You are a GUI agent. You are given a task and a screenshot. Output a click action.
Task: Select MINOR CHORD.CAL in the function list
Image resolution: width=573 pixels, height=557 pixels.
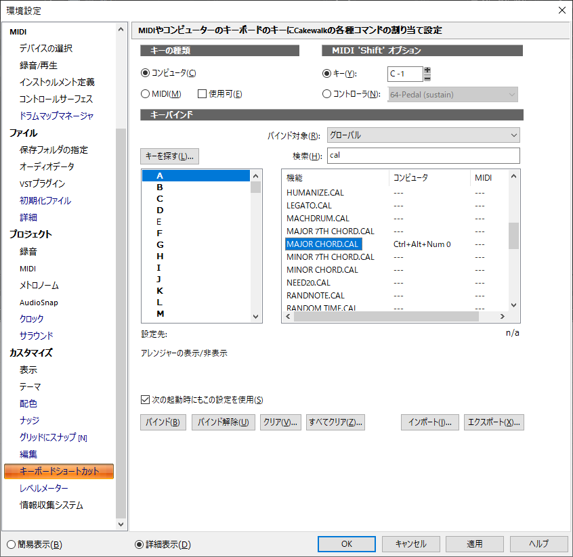point(322,270)
